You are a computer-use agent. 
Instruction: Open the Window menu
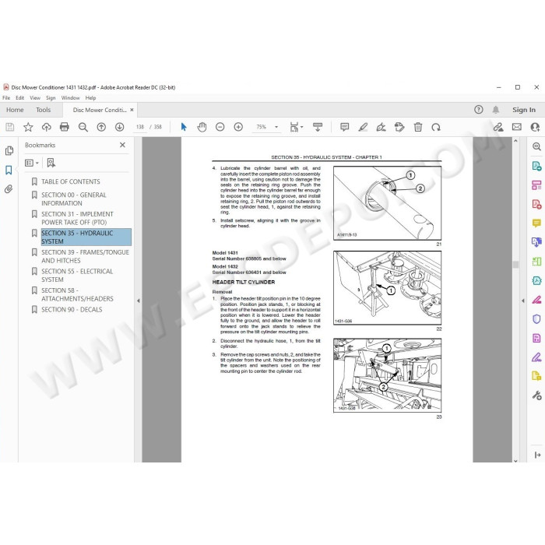click(x=71, y=98)
